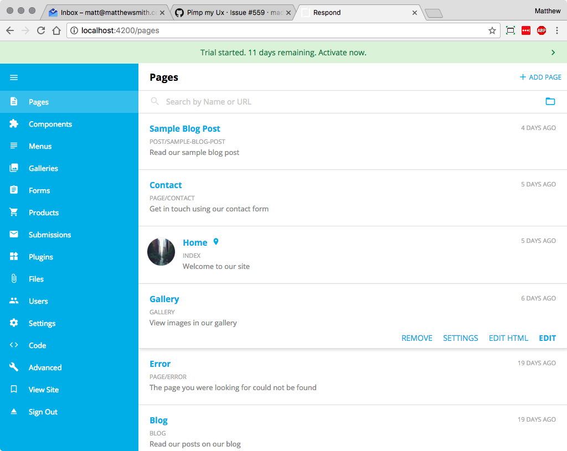Click the page search input field
Screen dimensions: 567x451
tap(249, 101)
